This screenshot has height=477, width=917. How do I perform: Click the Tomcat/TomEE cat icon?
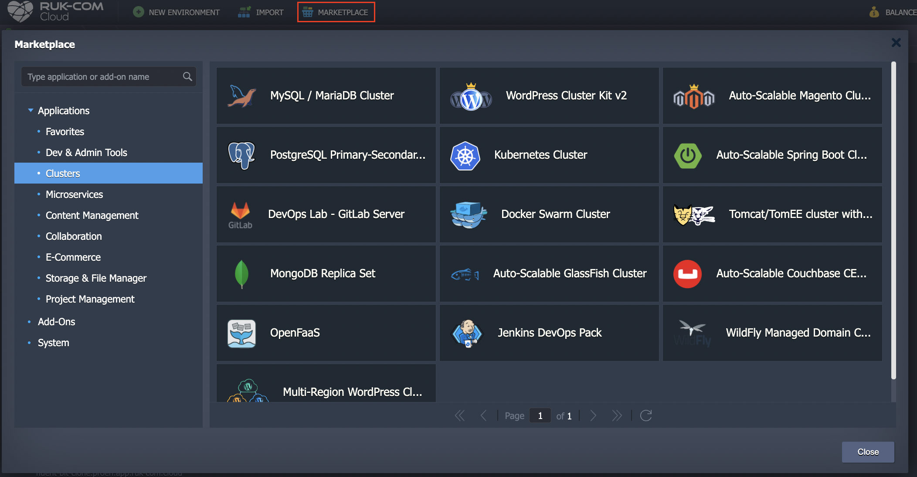(x=694, y=215)
